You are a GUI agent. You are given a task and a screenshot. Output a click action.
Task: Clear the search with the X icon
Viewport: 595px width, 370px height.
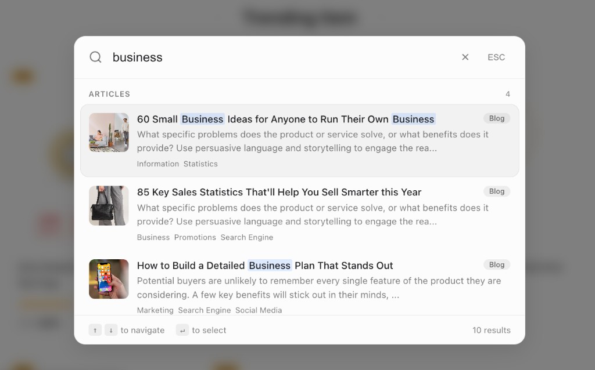click(465, 57)
